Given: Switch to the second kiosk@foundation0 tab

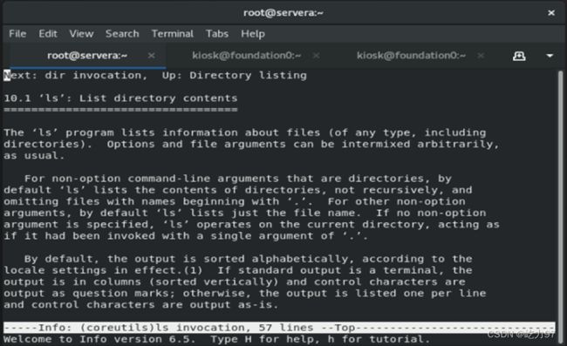Looking at the screenshot, I should click(x=411, y=56).
